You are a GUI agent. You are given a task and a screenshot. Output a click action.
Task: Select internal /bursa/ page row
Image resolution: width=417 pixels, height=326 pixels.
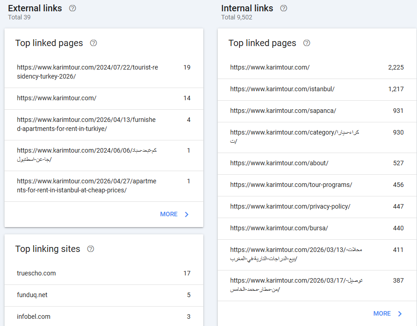317,228
